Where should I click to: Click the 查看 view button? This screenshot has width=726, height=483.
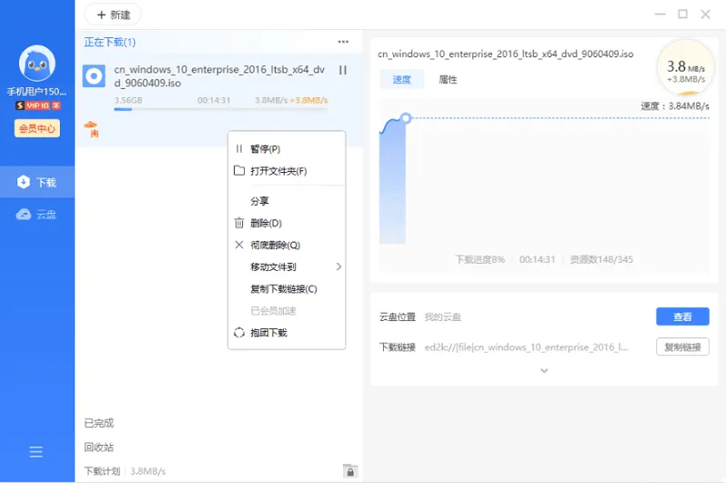click(x=682, y=317)
